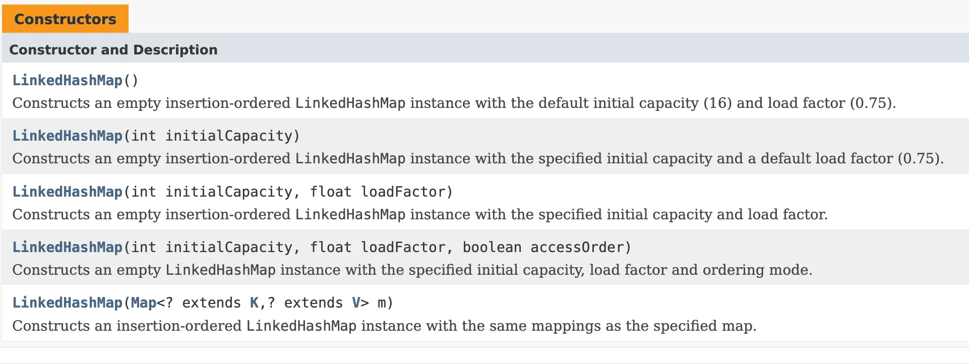Click description mentioning a default load factor (0.75)

pos(478,158)
